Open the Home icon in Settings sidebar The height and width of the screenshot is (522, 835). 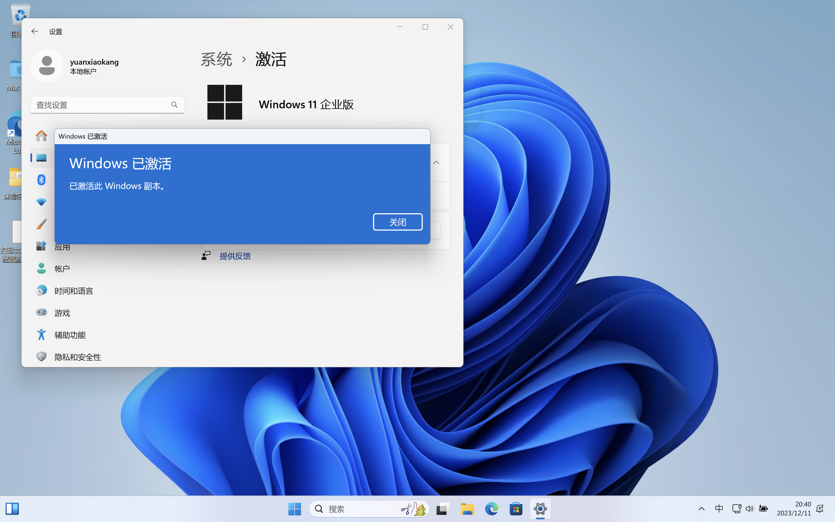41,136
